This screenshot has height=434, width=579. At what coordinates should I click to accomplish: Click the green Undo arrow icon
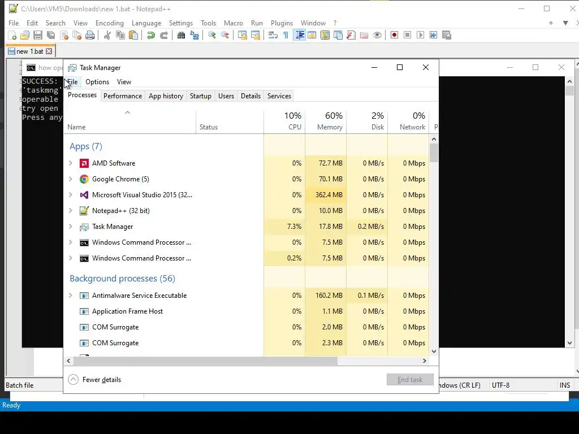coord(150,35)
